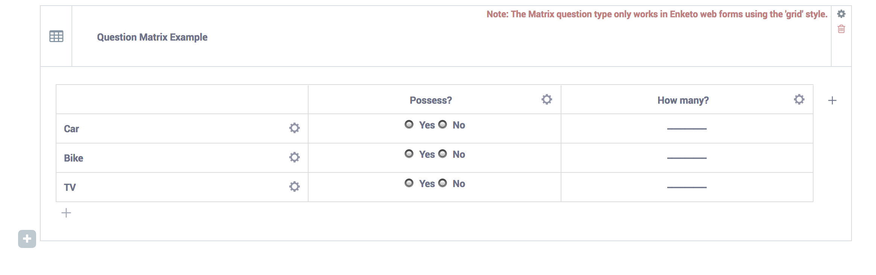Open settings for the Possess? column
The width and height of the screenshot is (876, 275).
pos(547,100)
